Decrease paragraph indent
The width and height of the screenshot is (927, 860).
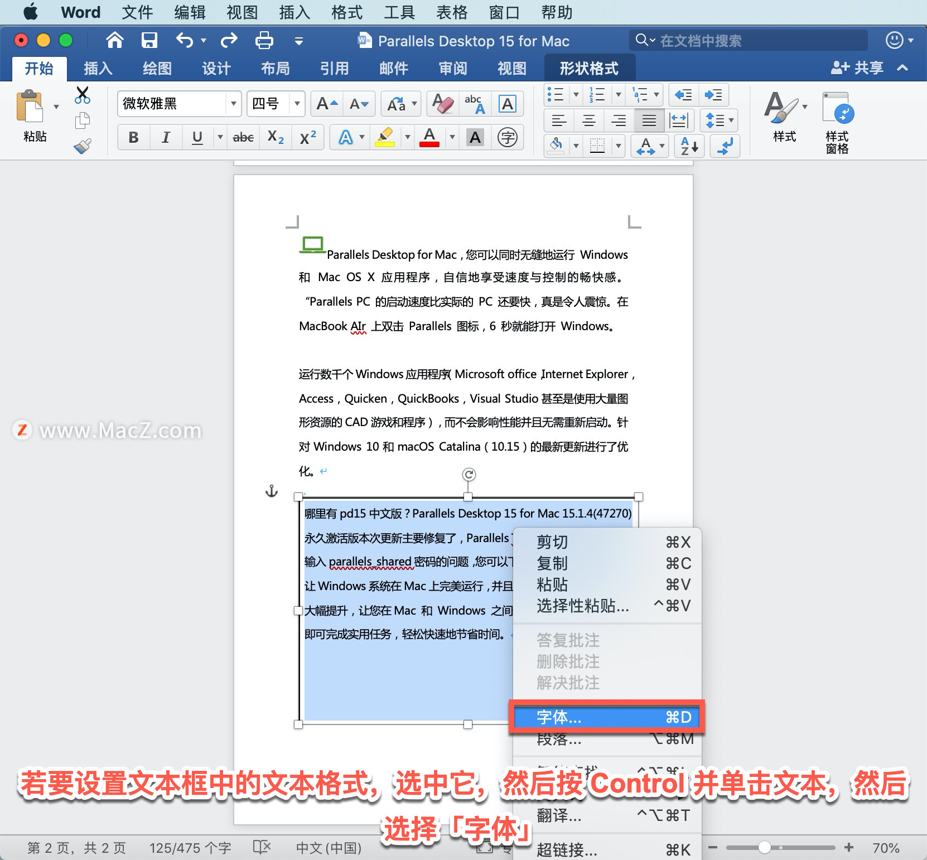[x=683, y=95]
